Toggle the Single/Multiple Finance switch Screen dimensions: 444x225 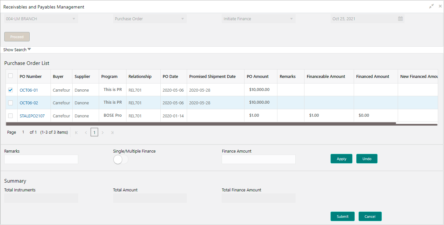[x=121, y=159]
